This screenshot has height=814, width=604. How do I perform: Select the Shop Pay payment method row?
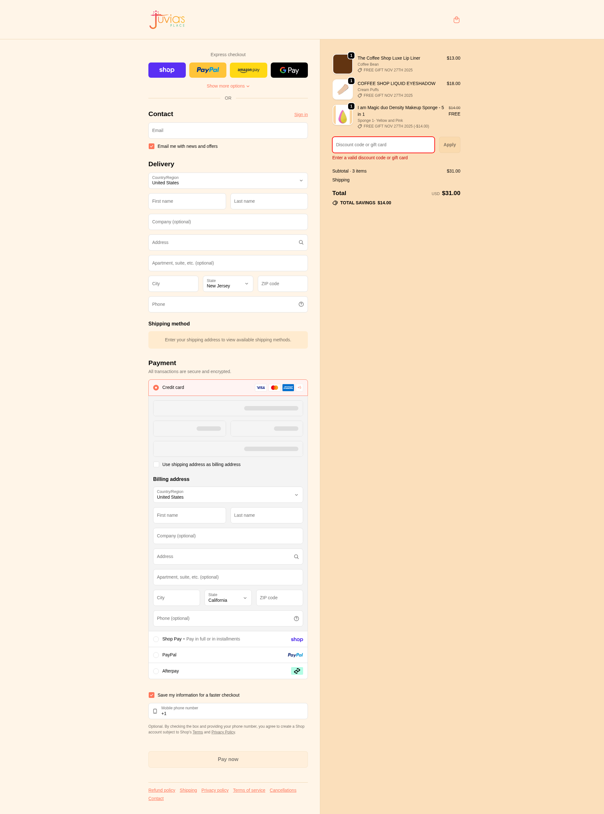(x=156, y=639)
